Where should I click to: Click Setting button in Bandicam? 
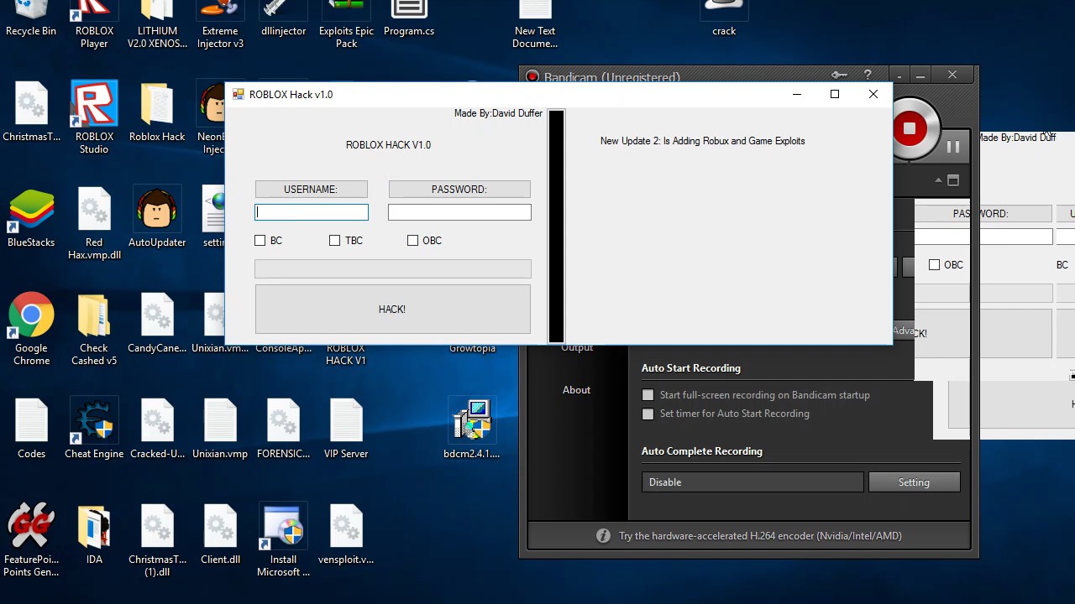click(914, 482)
